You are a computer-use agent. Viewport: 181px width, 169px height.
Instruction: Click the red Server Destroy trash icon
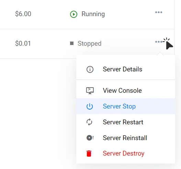89,154
